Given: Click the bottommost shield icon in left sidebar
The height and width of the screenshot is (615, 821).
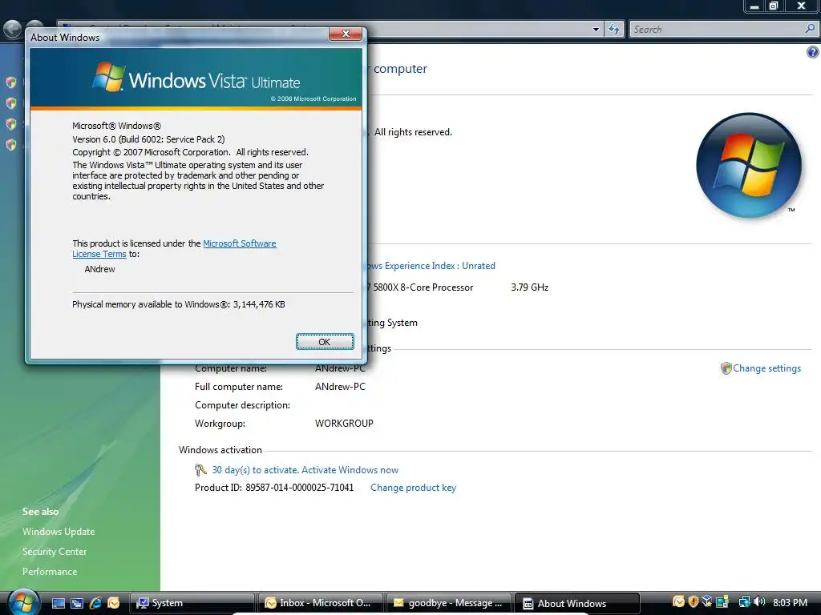Looking at the screenshot, I should point(11,145).
